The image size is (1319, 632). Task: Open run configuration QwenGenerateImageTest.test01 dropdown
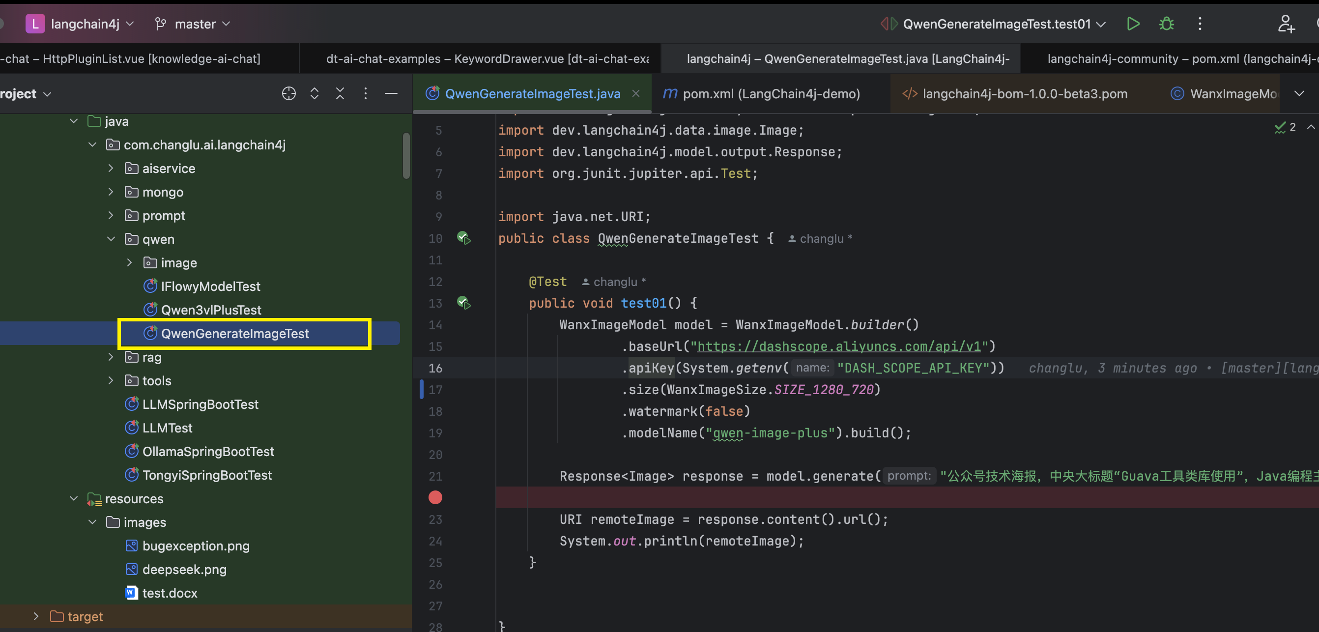[x=996, y=24]
